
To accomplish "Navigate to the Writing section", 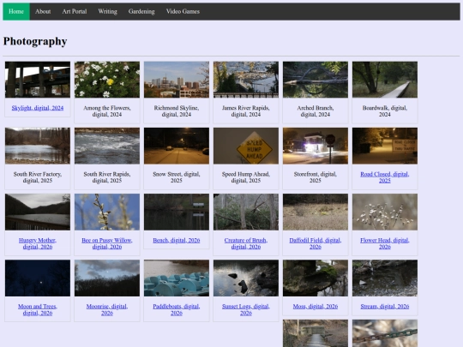I will (107, 11).
